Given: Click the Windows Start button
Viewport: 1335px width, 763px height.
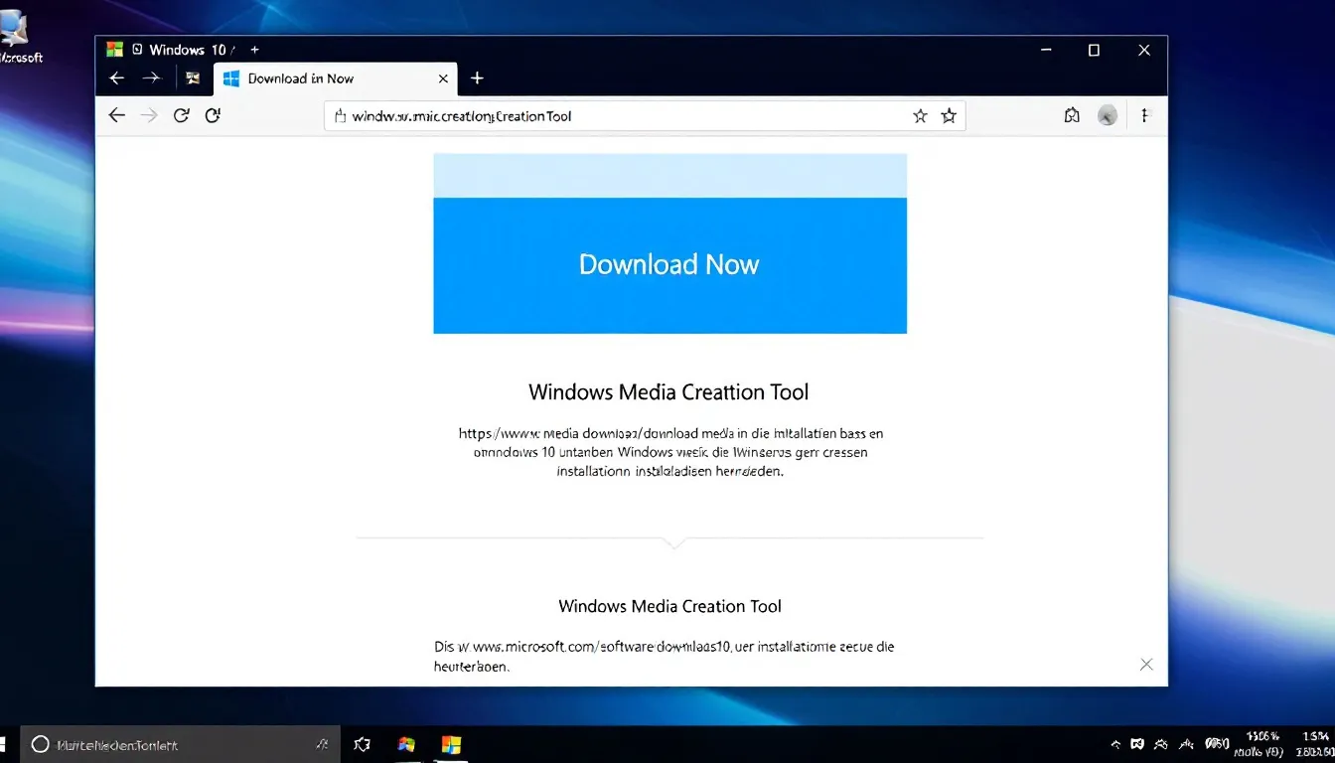Looking at the screenshot, I should [4, 744].
